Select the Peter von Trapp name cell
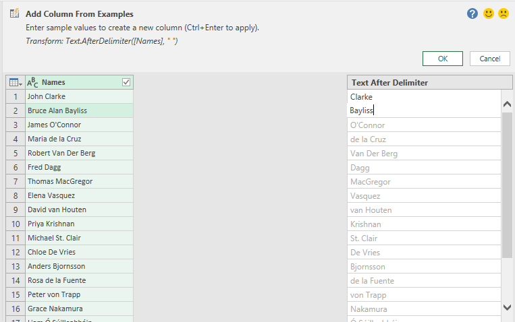This screenshot has width=515, height=322. click(x=79, y=294)
